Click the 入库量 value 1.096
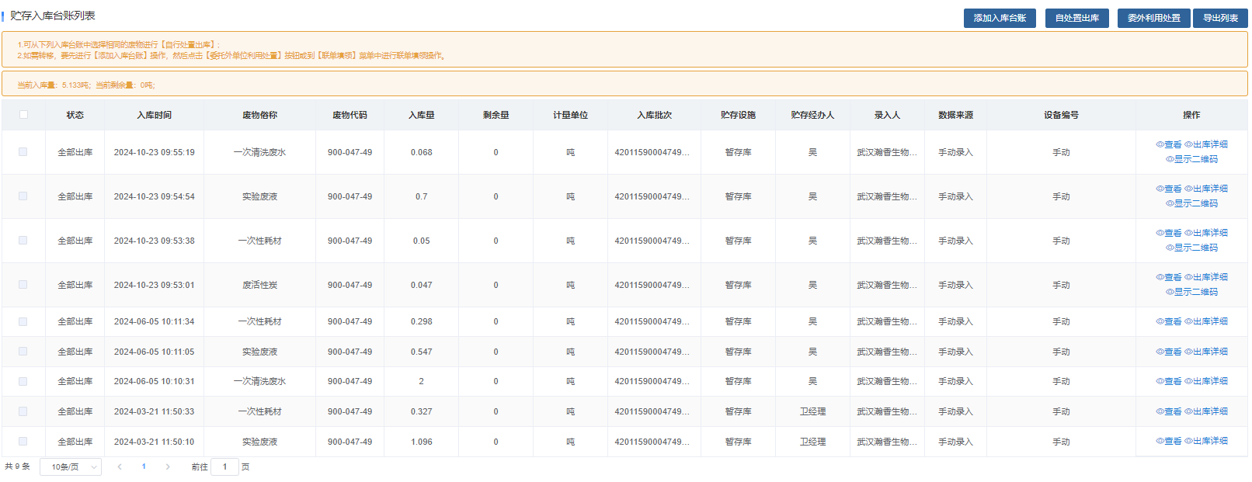This screenshot has width=1252, height=482. coord(421,442)
